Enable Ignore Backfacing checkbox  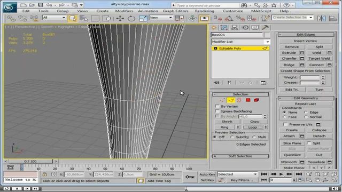(x=217, y=111)
